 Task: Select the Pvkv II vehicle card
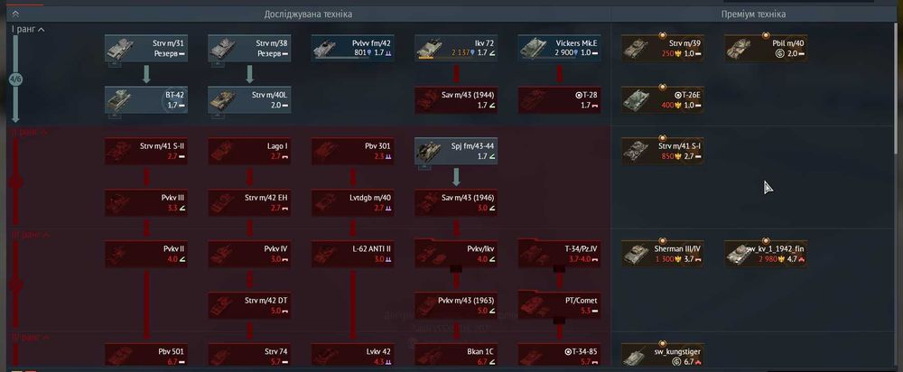pos(146,254)
